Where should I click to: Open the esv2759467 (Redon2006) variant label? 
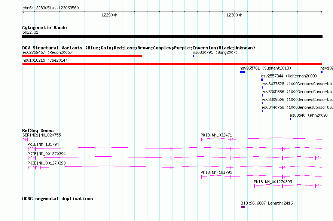tap(47, 52)
